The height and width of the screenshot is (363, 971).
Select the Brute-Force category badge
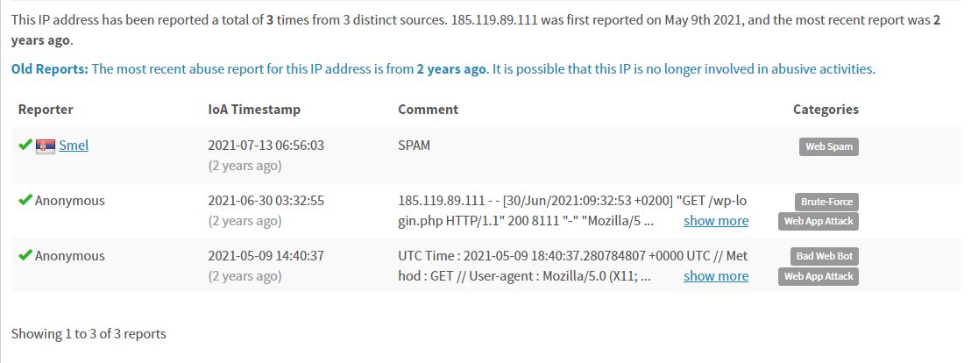point(826,202)
